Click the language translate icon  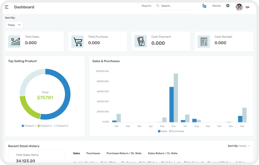tap(204, 6)
